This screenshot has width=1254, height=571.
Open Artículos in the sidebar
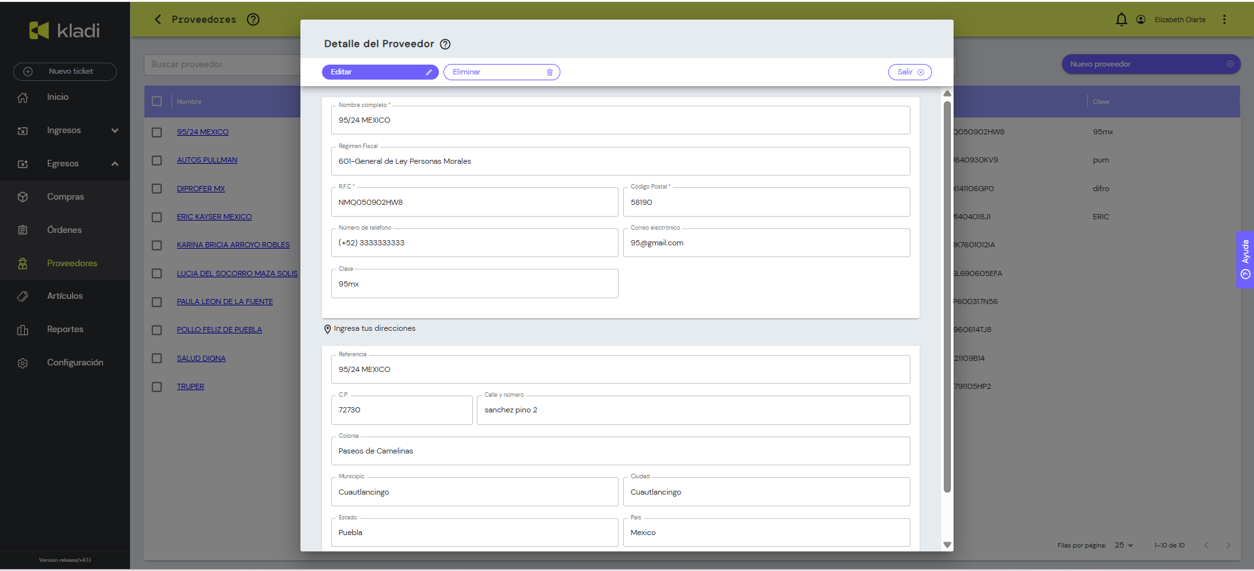coord(65,296)
